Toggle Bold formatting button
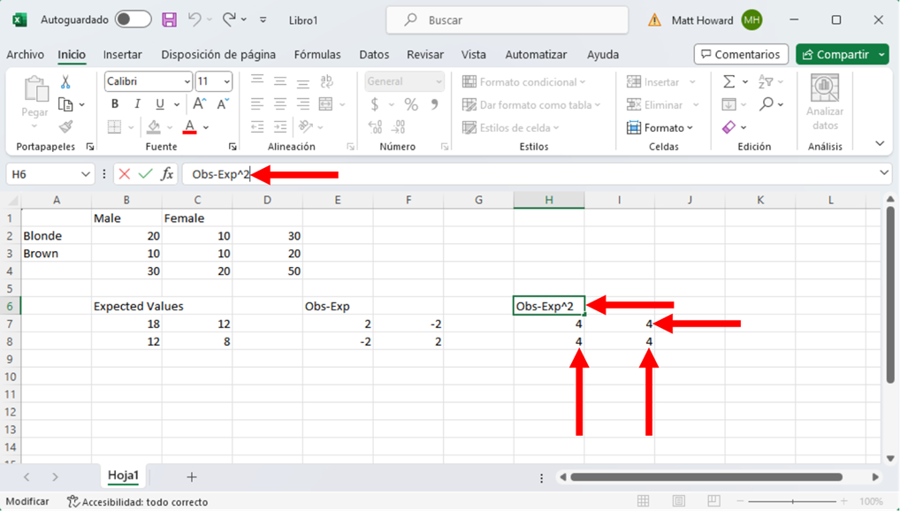Viewport: 900px width, 511px height. (x=115, y=104)
